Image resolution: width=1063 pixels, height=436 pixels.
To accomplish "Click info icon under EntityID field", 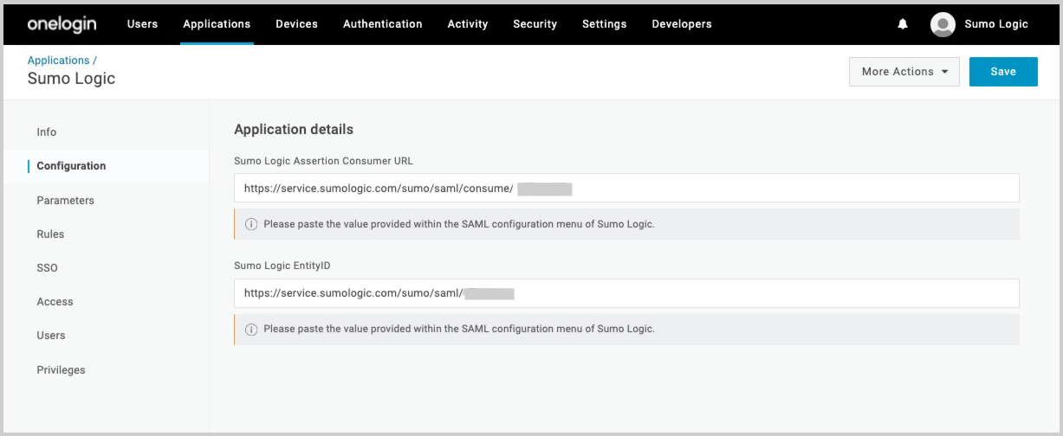I will (251, 330).
